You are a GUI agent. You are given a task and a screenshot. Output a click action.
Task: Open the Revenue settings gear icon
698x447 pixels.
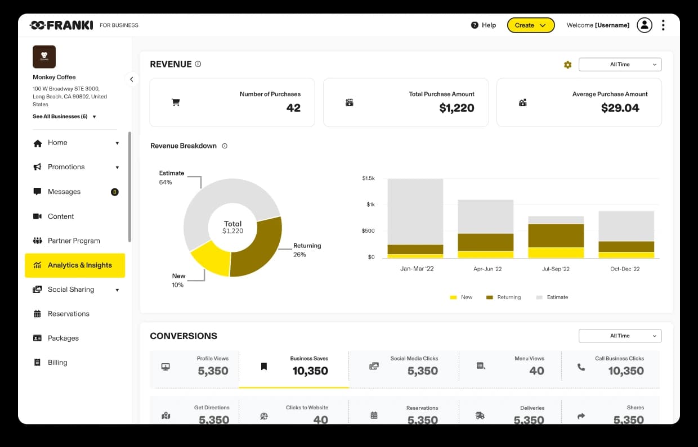(567, 64)
